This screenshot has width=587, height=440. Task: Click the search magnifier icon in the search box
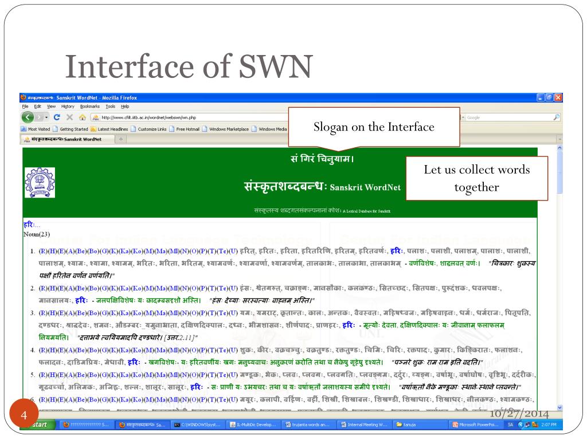556,117
